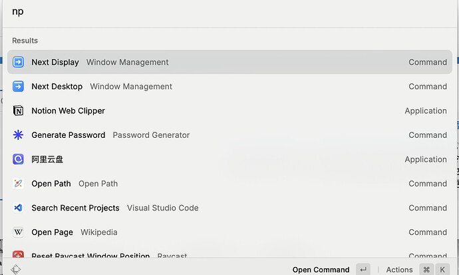Select the Search Recent Projects command
The height and width of the screenshot is (275, 459).
[x=230, y=208]
